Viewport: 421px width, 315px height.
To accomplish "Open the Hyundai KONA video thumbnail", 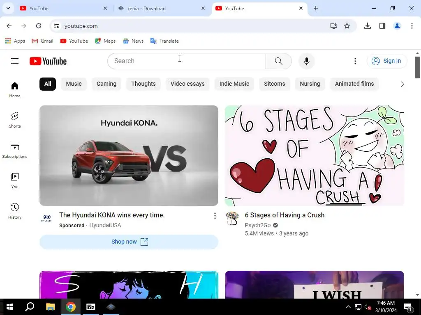I will 129,155.
